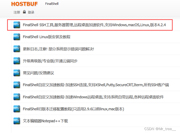Click thumbnail icon of 更新日志 row
Screen dimensions: 180x133
click(x=17, y=49)
